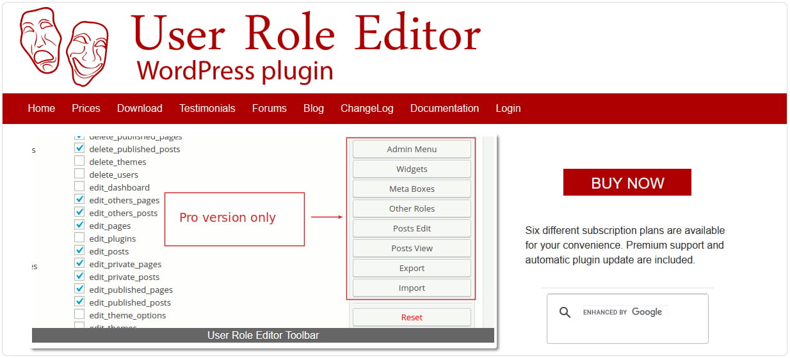Toggle the edit_published_pages checkbox
This screenshot has height=358, width=790.
pos(79,289)
